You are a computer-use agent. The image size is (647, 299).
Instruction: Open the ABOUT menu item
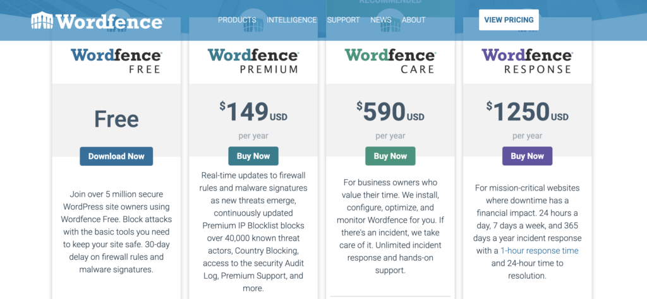(413, 20)
